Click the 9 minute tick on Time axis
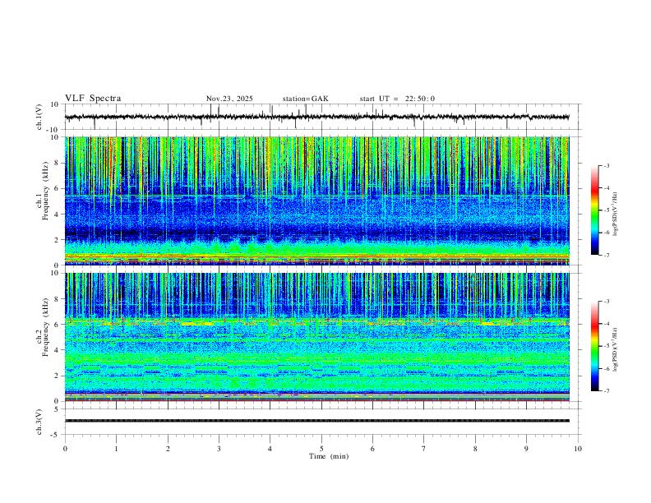This screenshot has height=503, width=651. 526,449
